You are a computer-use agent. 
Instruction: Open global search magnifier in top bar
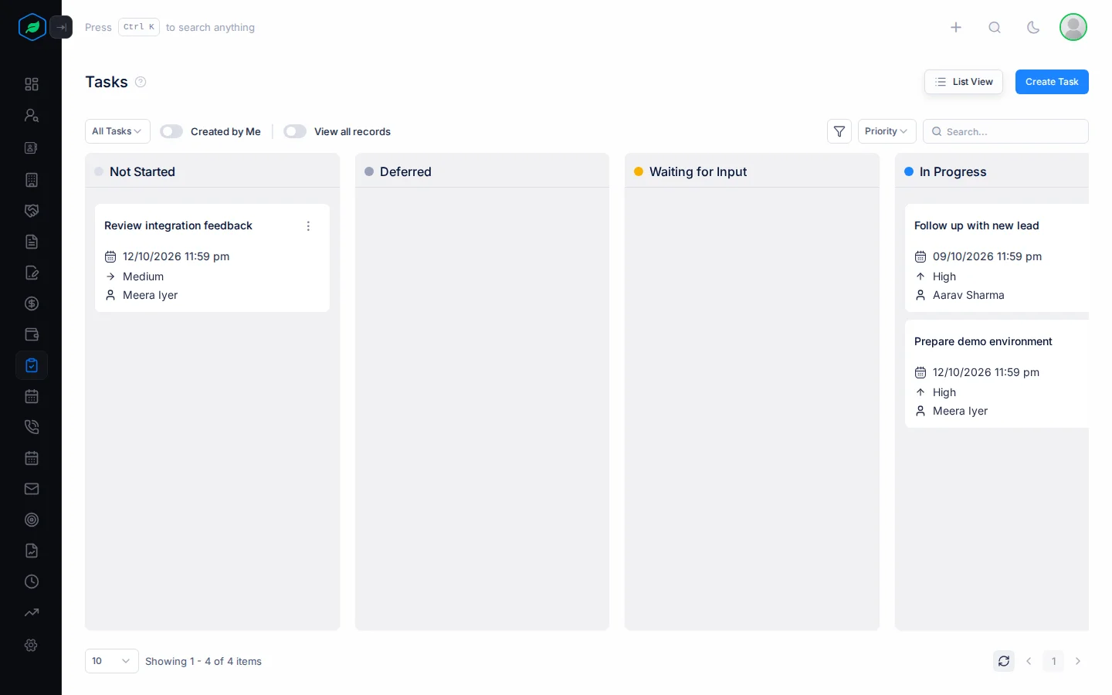(x=995, y=27)
